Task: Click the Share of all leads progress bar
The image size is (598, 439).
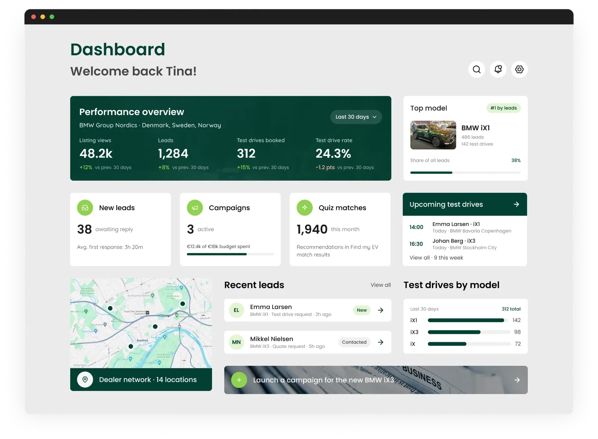Action: pos(465,173)
